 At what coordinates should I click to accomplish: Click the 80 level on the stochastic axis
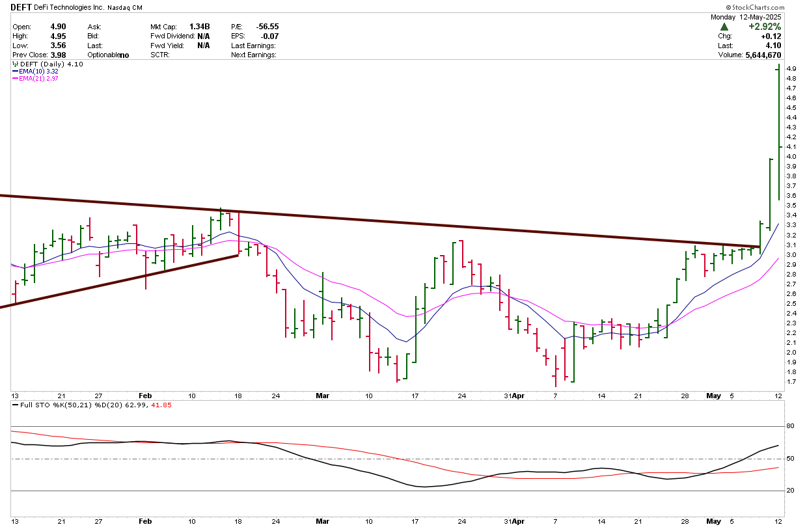point(790,427)
